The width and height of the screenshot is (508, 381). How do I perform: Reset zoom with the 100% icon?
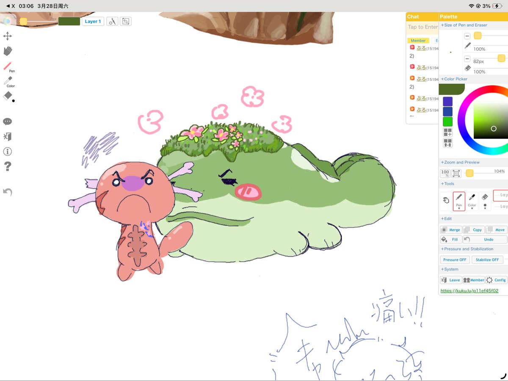coord(445,173)
